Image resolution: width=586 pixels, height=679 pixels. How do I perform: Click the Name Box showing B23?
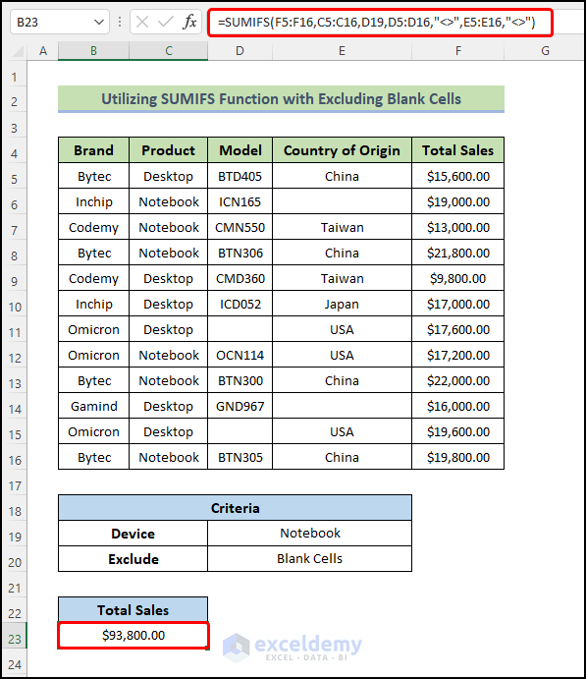point(60,22)
